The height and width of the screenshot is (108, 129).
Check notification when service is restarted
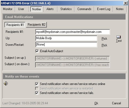coord(37,88)
